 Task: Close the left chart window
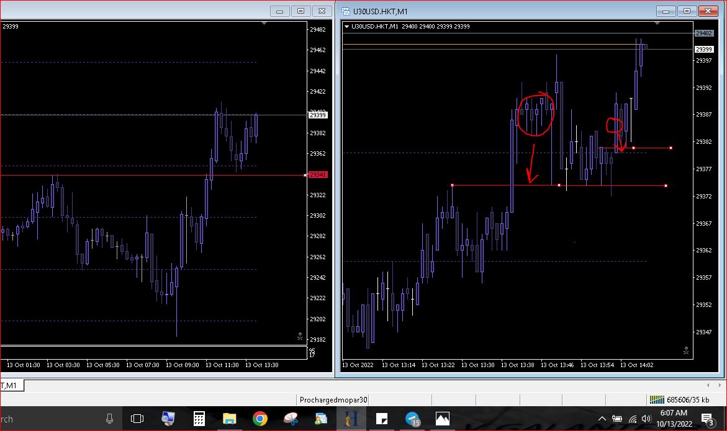[x=322, y=11]
